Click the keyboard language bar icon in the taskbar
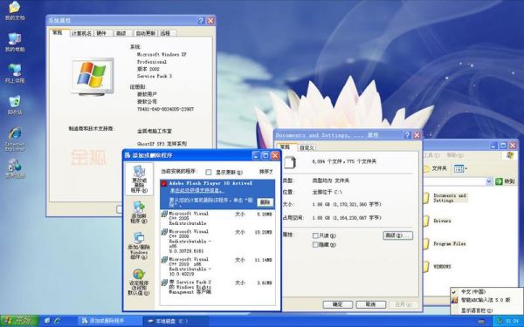 pyautogui.click(x=481, y=321)
